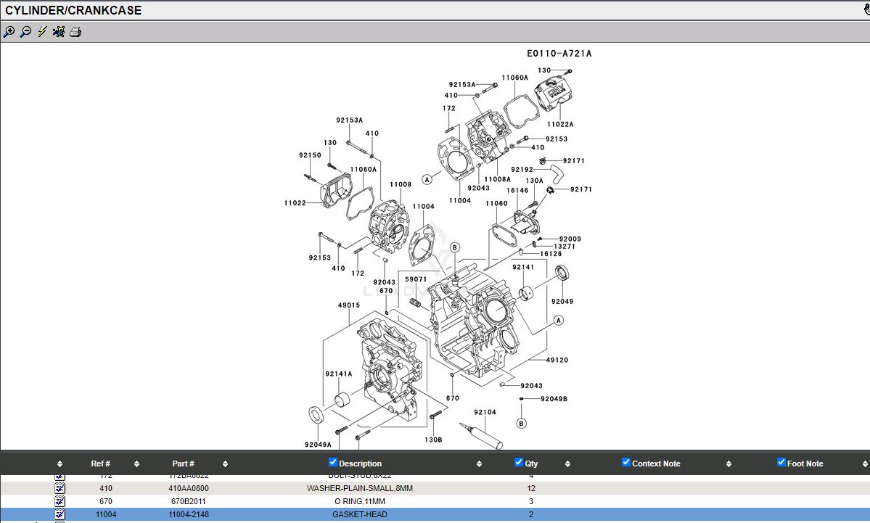870x523 pixels.
Task: Click the Part # column header
Action: coord(184,464)
